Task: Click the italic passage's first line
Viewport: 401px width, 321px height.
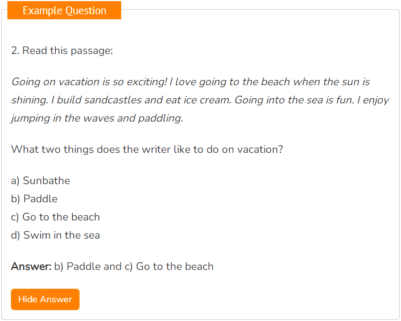Action: point(191,82)
